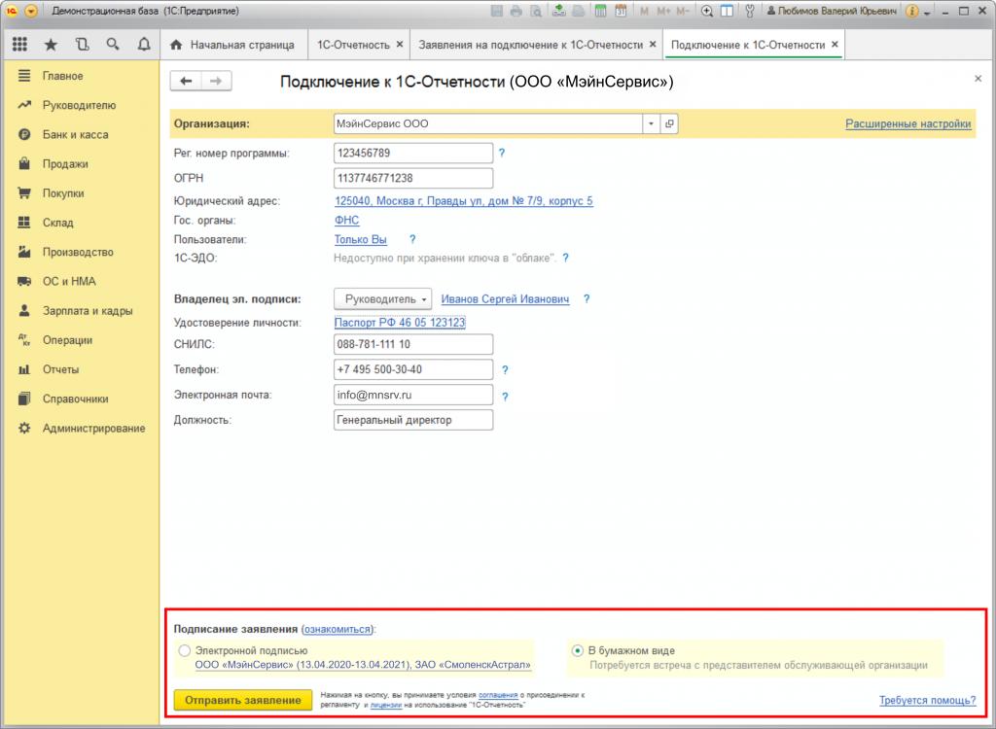Open the calculator icon in the title bar

[600, 12]
